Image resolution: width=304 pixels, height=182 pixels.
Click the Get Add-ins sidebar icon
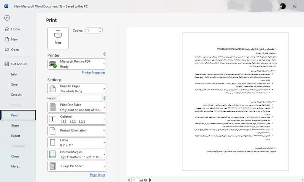pyautogui.click(x=6, y=64)
